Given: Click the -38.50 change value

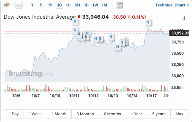Looking at the screenshot, I should [118, 17].
